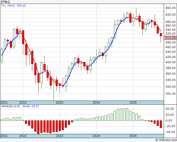Click the 12Stocks.com copyright link
This screenshot has height=142, width=177.
coord(166,140)
